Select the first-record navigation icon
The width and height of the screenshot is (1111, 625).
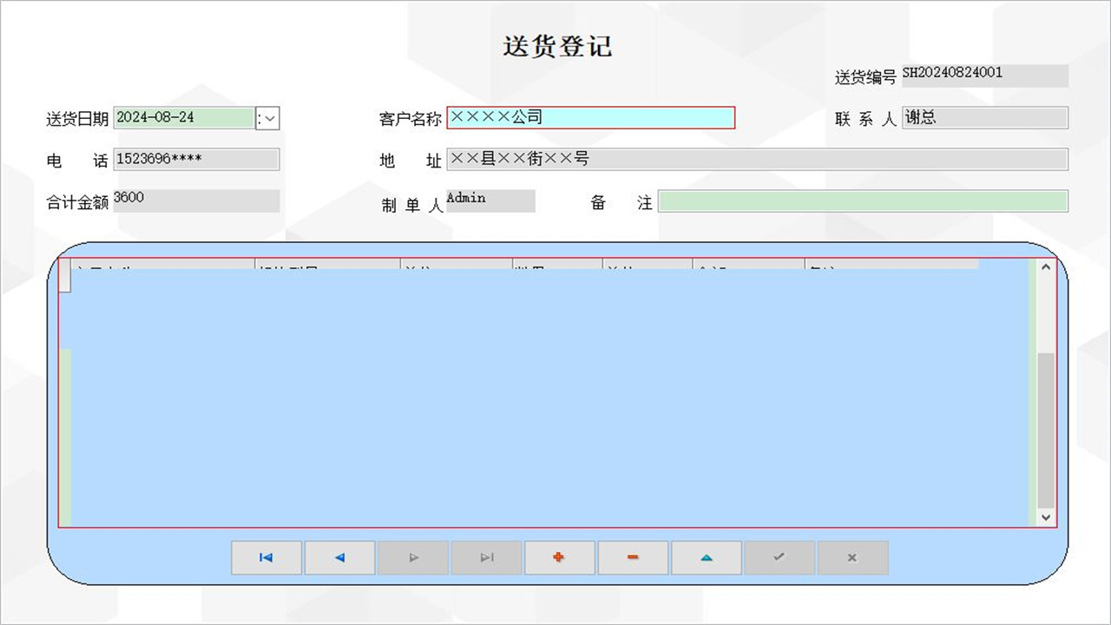point(266,557)
